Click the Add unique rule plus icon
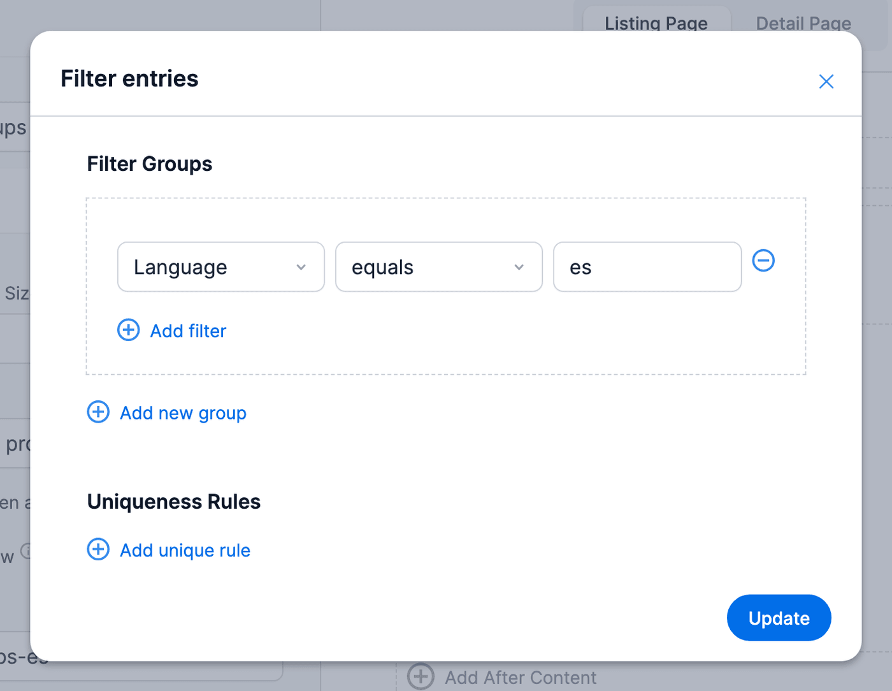This screenshot has height=691, width=892. click(x=98, y=549)
